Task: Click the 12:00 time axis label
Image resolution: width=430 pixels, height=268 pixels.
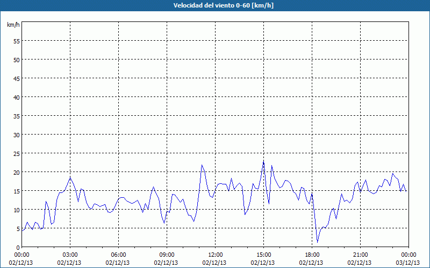Action: [x=216, y=255]
